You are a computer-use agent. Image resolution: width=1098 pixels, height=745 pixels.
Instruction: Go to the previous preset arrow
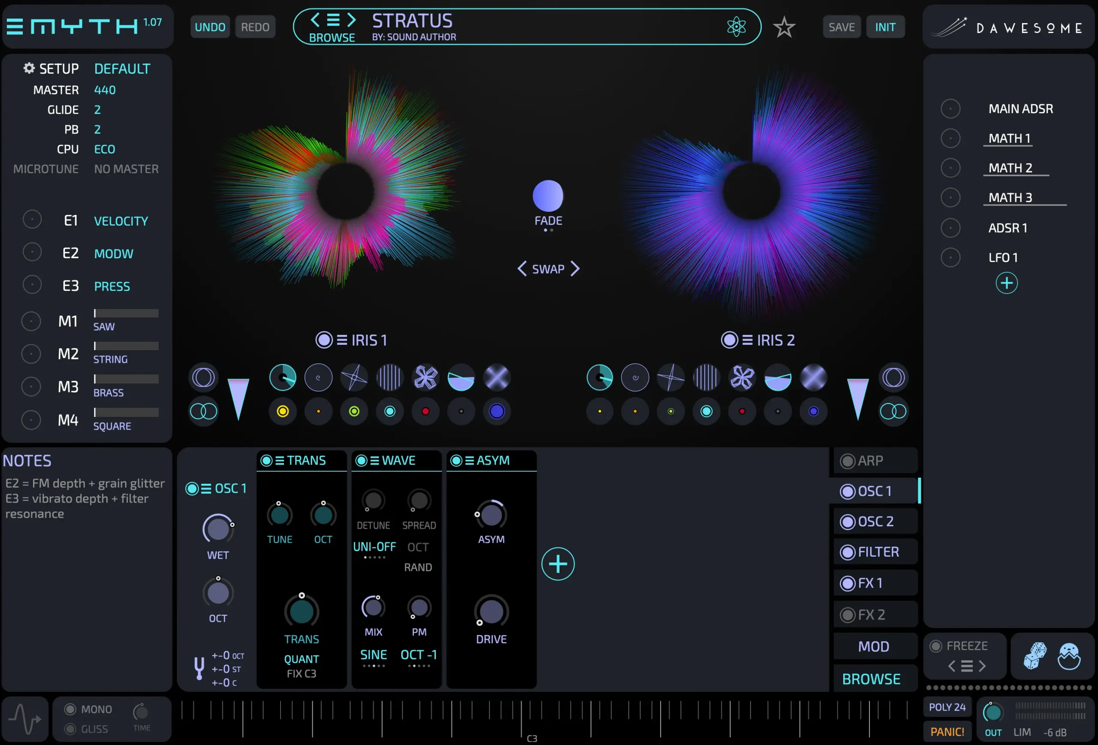(x=315, y=20)
